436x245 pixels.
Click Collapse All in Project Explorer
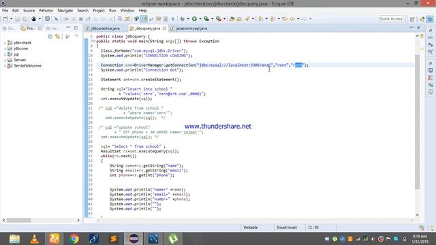click(x=50, y=36)
